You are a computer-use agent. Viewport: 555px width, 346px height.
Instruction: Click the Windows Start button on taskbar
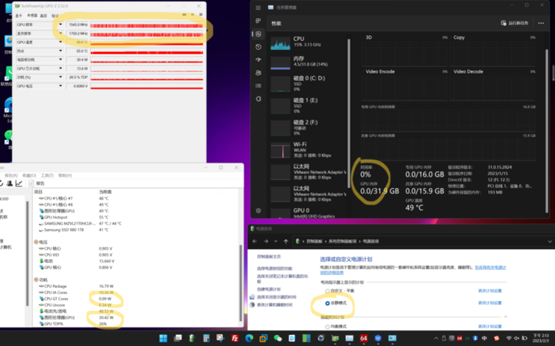(163, 338)
